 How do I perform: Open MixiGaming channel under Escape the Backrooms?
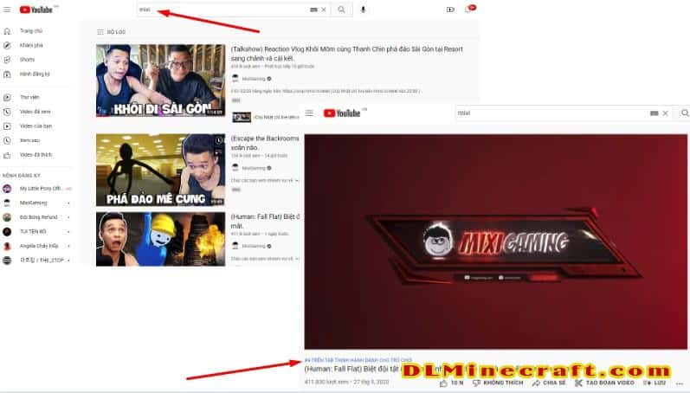pos(252,168)
